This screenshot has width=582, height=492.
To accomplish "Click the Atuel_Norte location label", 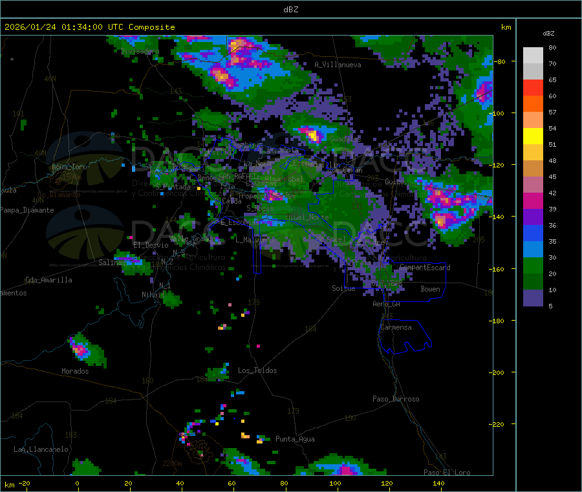I will click(307, 217).
